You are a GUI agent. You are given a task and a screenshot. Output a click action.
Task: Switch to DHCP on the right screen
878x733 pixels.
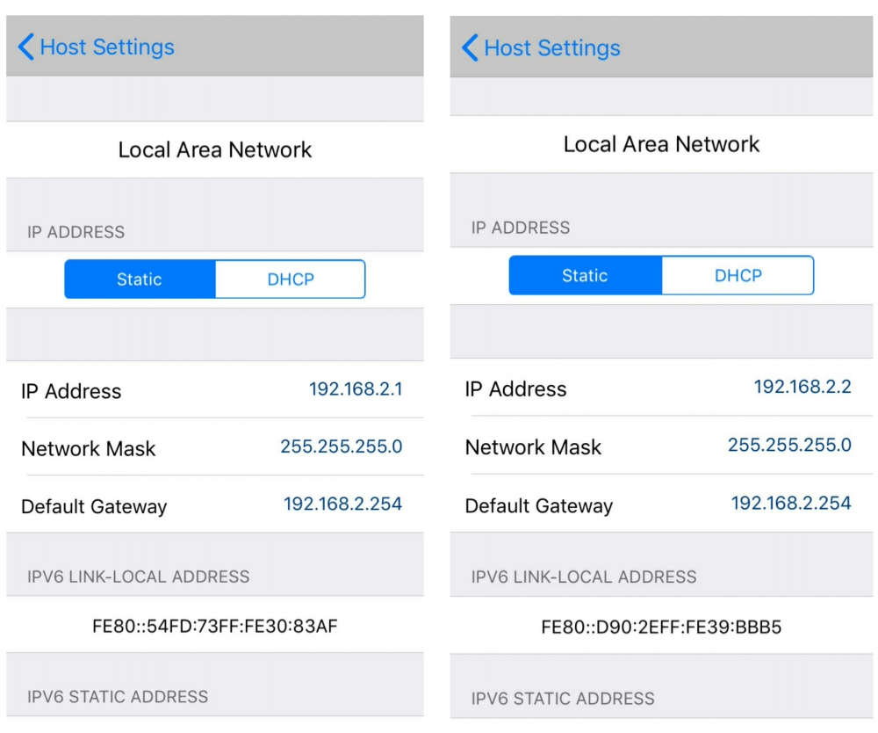point(738,276)
